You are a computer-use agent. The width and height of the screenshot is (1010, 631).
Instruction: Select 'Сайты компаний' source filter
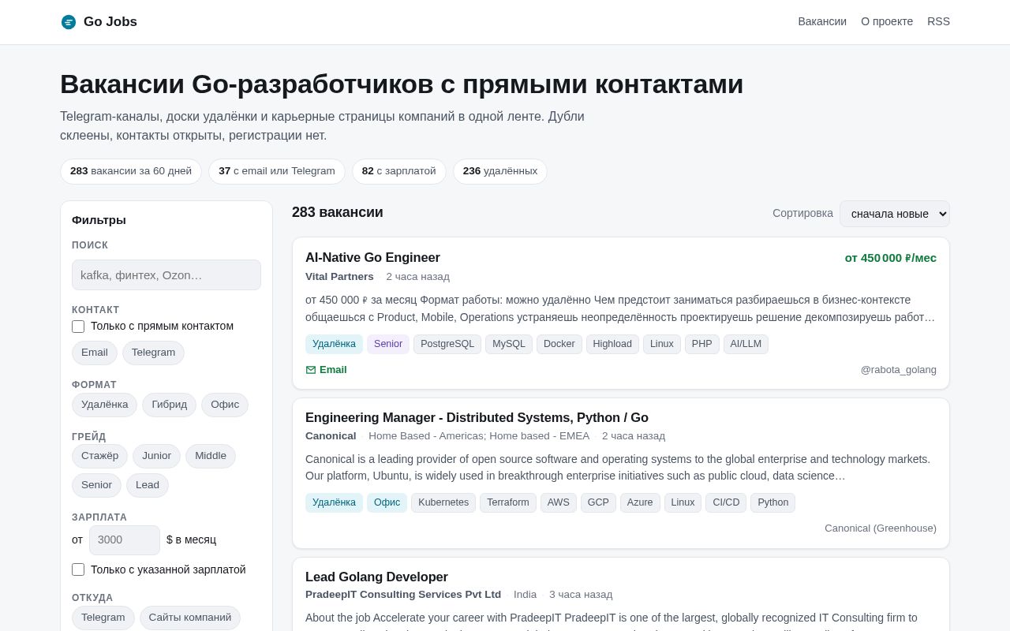pos(190,618)
